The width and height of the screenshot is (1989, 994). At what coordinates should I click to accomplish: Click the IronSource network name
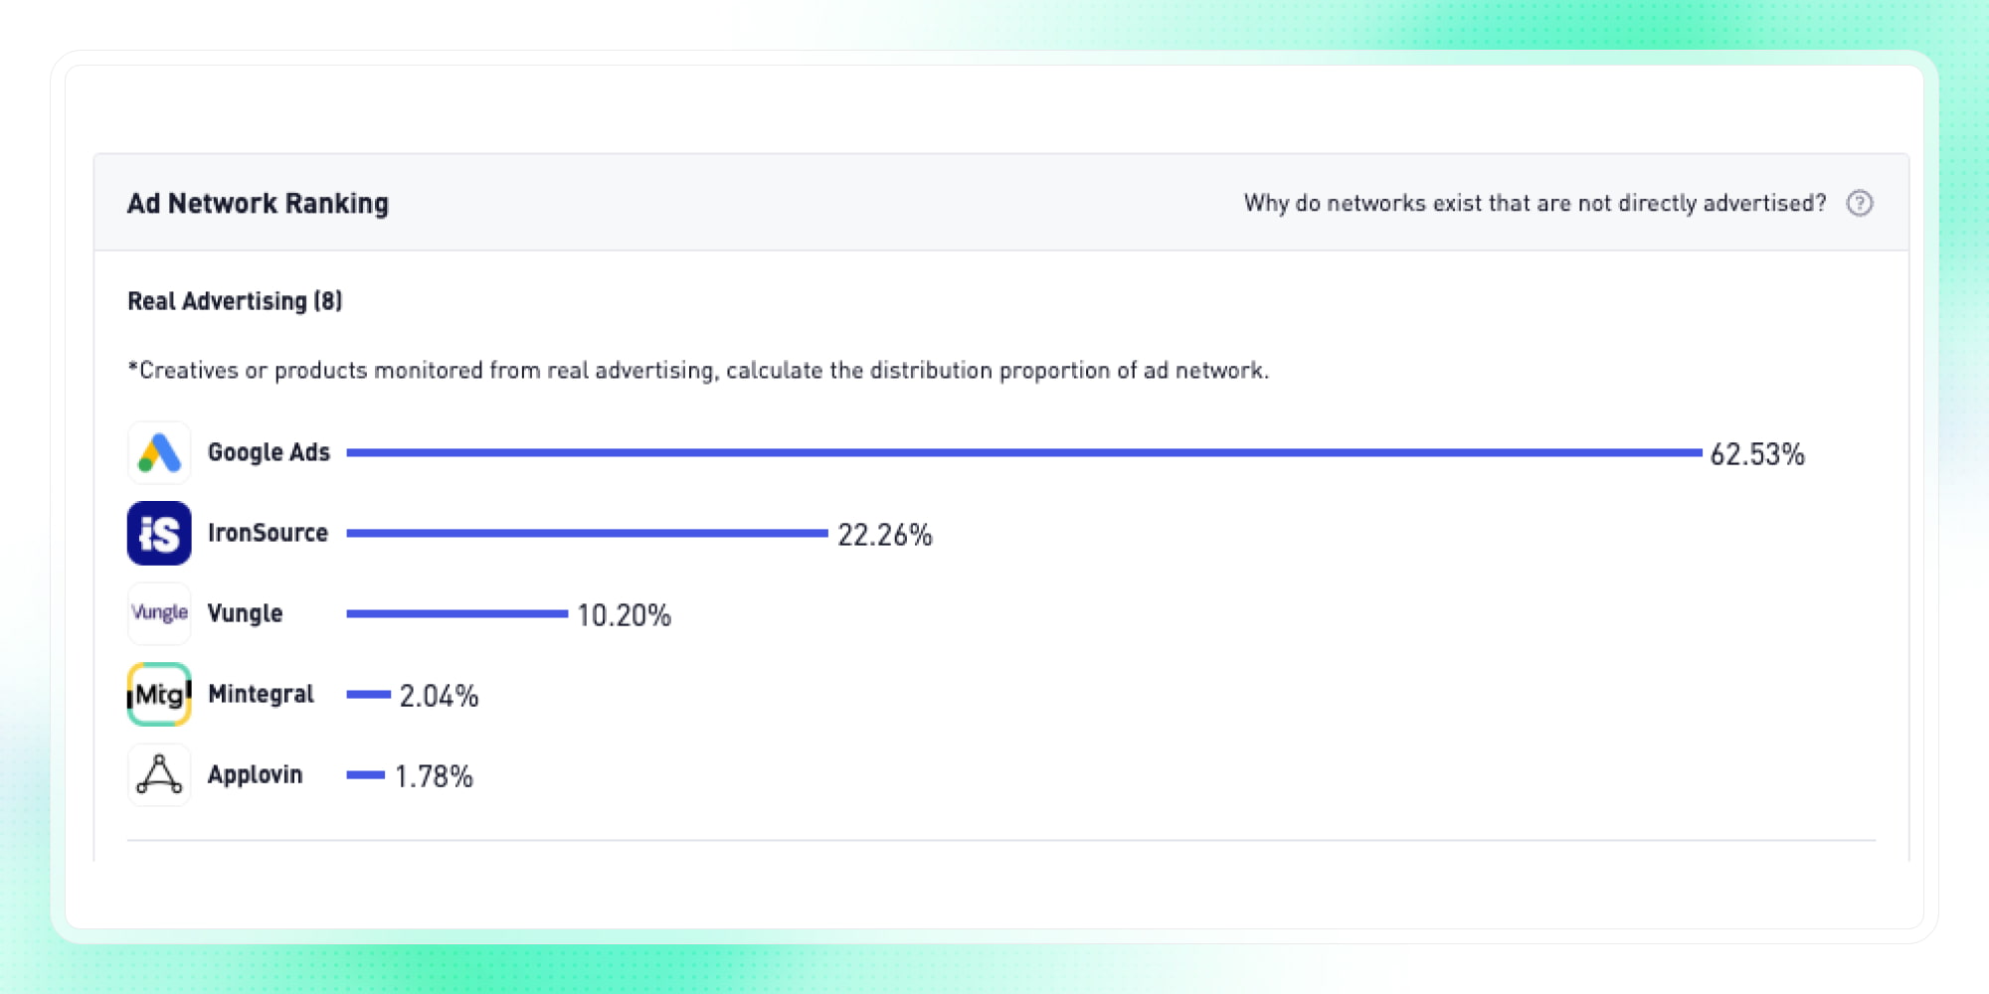coord(268,533)
